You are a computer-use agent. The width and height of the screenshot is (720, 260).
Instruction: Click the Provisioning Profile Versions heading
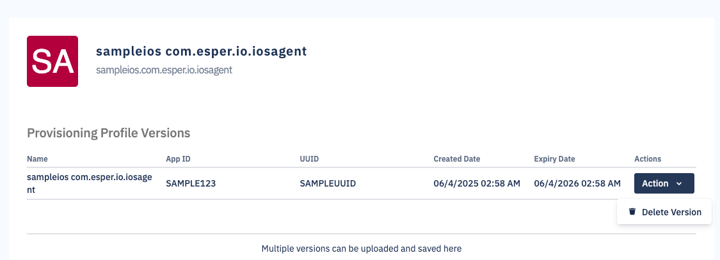[109, 133]
